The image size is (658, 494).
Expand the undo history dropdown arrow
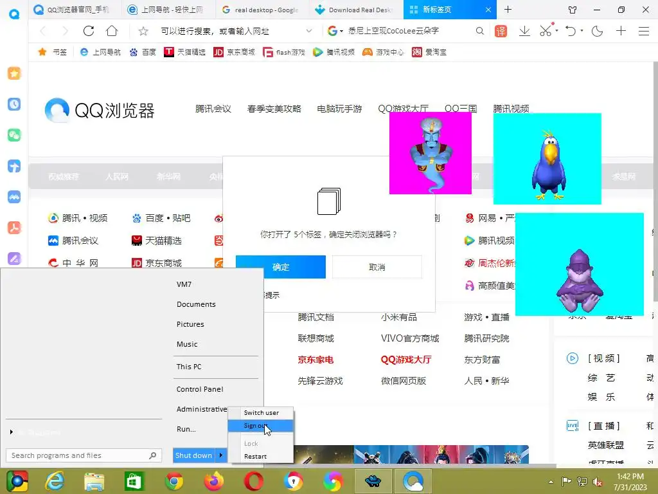coord(582,31)
